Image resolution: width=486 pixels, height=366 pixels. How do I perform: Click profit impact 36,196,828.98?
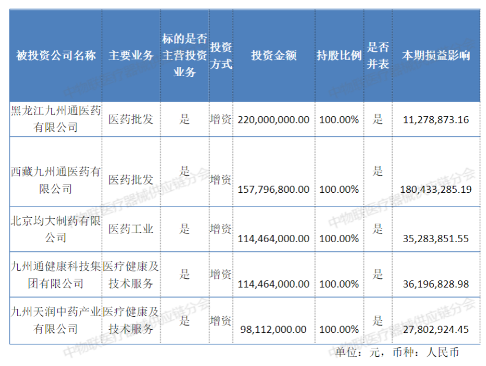point(436,284)
